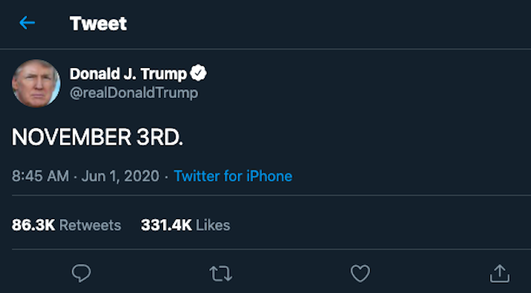Viewport: 531px width, 293px height.
Task: Visit the @realDonaldTrump handle
Action: (134, 93)
